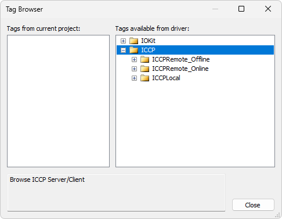This screenshot has width=282, height=219.
Task: Click the ICCP folder icon
Action: pyautogui.click(x=133, y=50)
